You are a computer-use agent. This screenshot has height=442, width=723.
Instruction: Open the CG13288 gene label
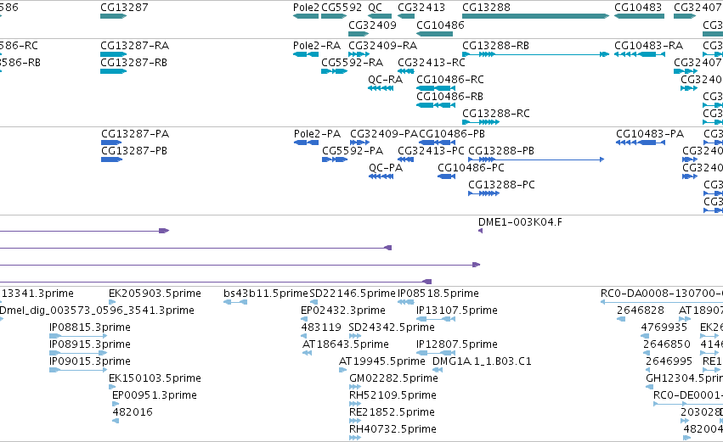pos(487,8)
